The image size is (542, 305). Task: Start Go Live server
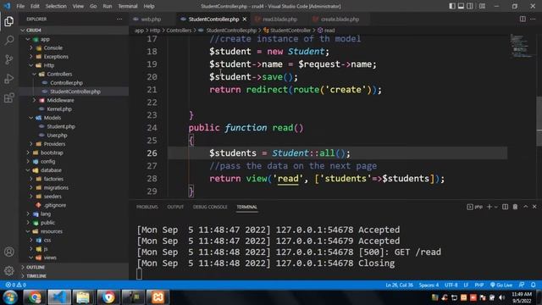tap(501, 285)
